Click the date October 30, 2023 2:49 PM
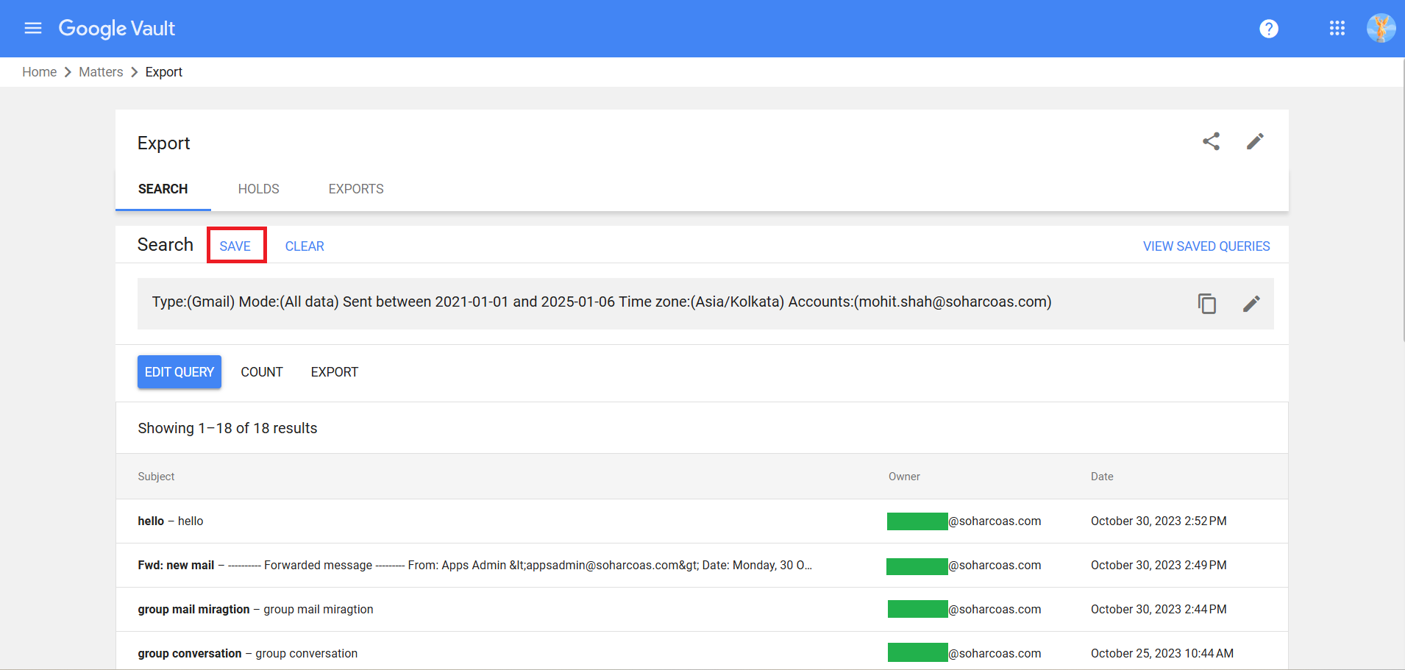 (1159, 566)
